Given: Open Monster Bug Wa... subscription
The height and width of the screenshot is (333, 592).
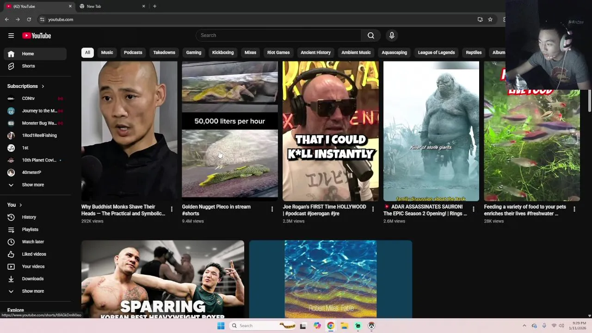Looking at the screenshot, I should tap(35, 123).
